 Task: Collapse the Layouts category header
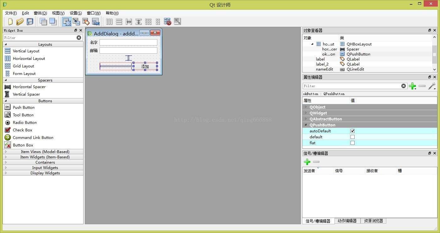coord(43,45)
